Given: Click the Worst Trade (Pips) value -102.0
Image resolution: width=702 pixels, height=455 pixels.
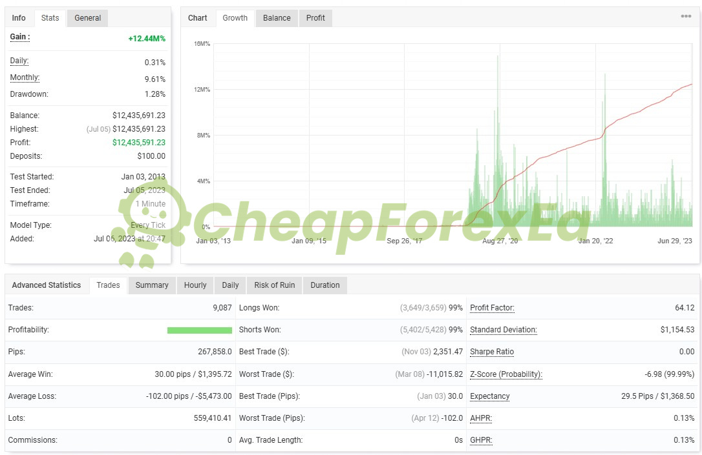Looking at the screenshot, I should pos(452,418).
